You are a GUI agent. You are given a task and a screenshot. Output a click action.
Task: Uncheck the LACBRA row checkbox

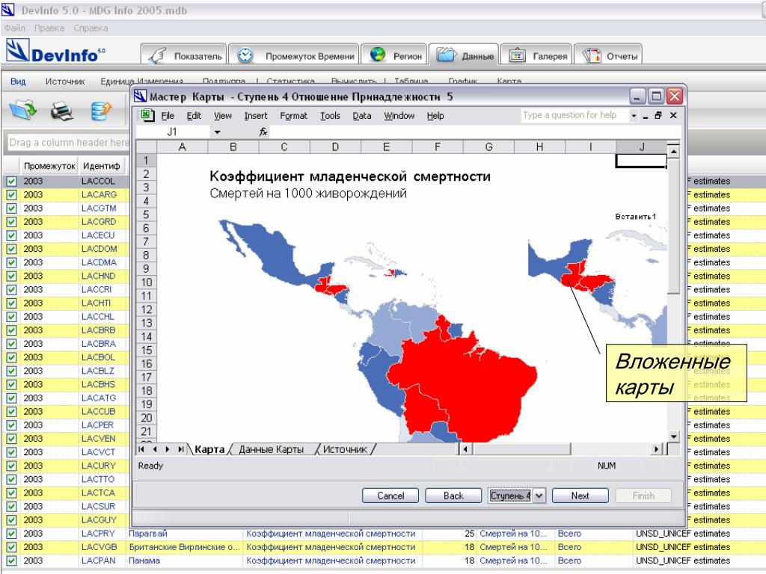[11, 344]
